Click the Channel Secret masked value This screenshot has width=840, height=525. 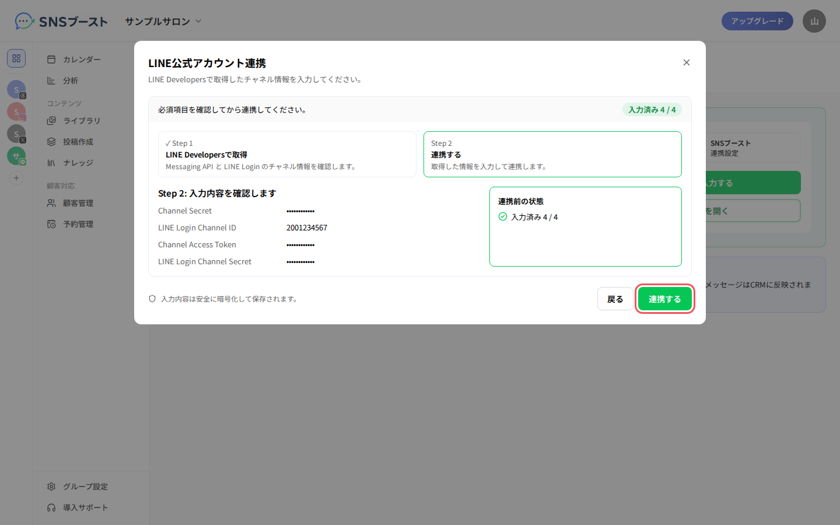tap(300, 211)
